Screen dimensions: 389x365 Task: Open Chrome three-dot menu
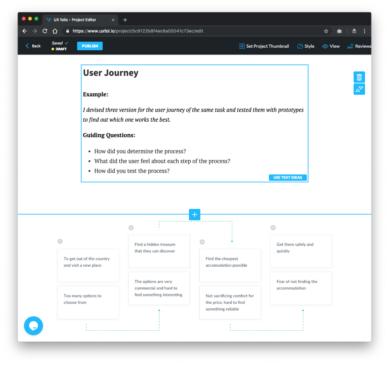pyautogui.click(x=364, y=31)
